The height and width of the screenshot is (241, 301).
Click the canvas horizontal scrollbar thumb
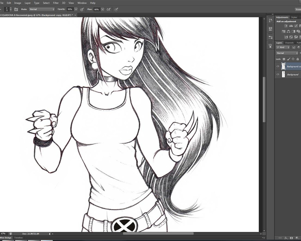158,234
